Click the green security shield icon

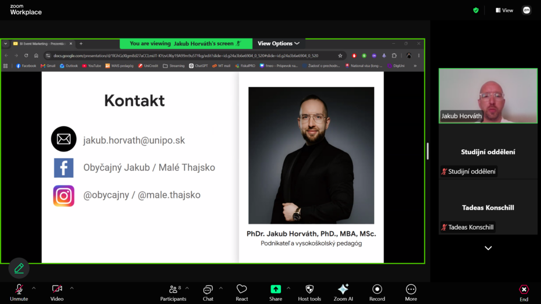click(476, 11)
